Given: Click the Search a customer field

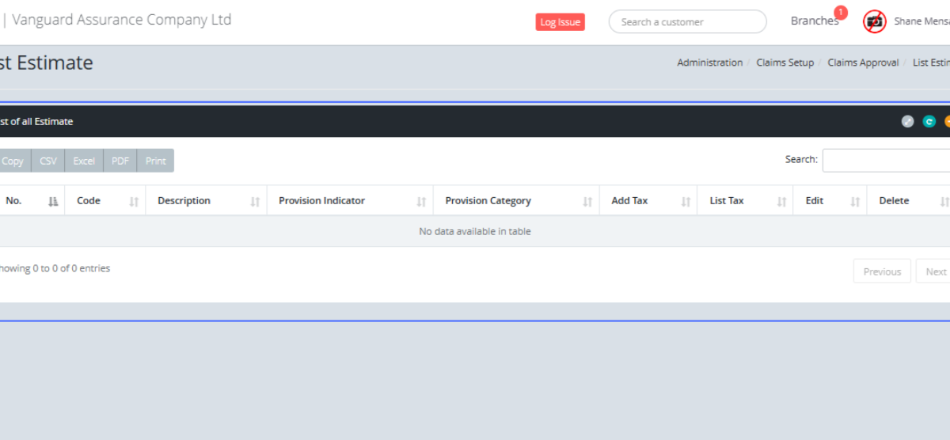Looking at the screenshot, I should pos(687,22).
